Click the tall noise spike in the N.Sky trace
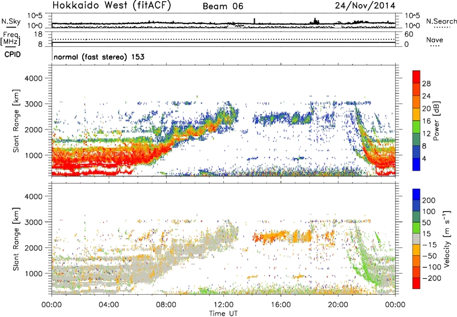Viewport: 457px width, 317px height. tap(254, 21)
